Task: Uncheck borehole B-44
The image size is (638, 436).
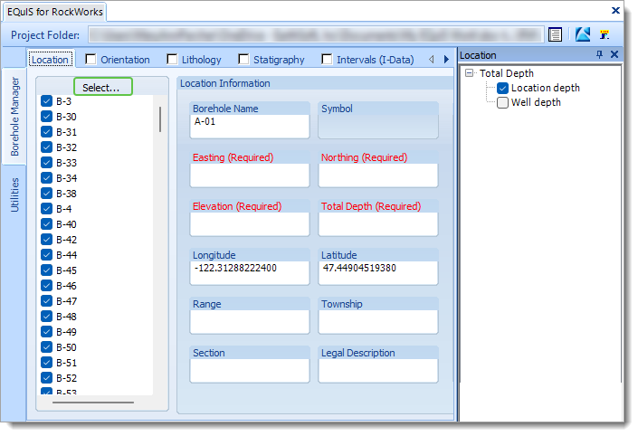Action: (47, 255)
